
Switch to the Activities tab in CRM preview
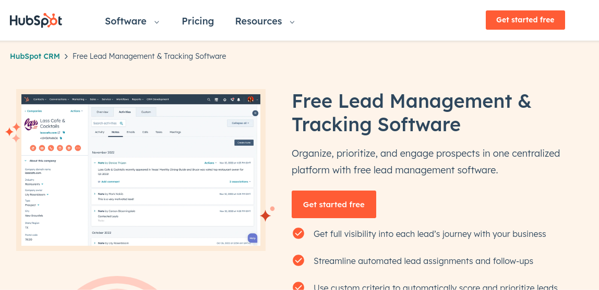point(125,112)
